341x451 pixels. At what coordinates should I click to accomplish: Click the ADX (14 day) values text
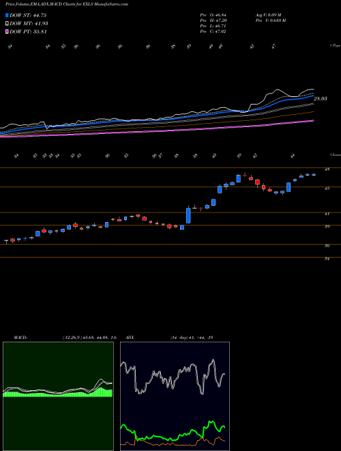click(191, 338)
